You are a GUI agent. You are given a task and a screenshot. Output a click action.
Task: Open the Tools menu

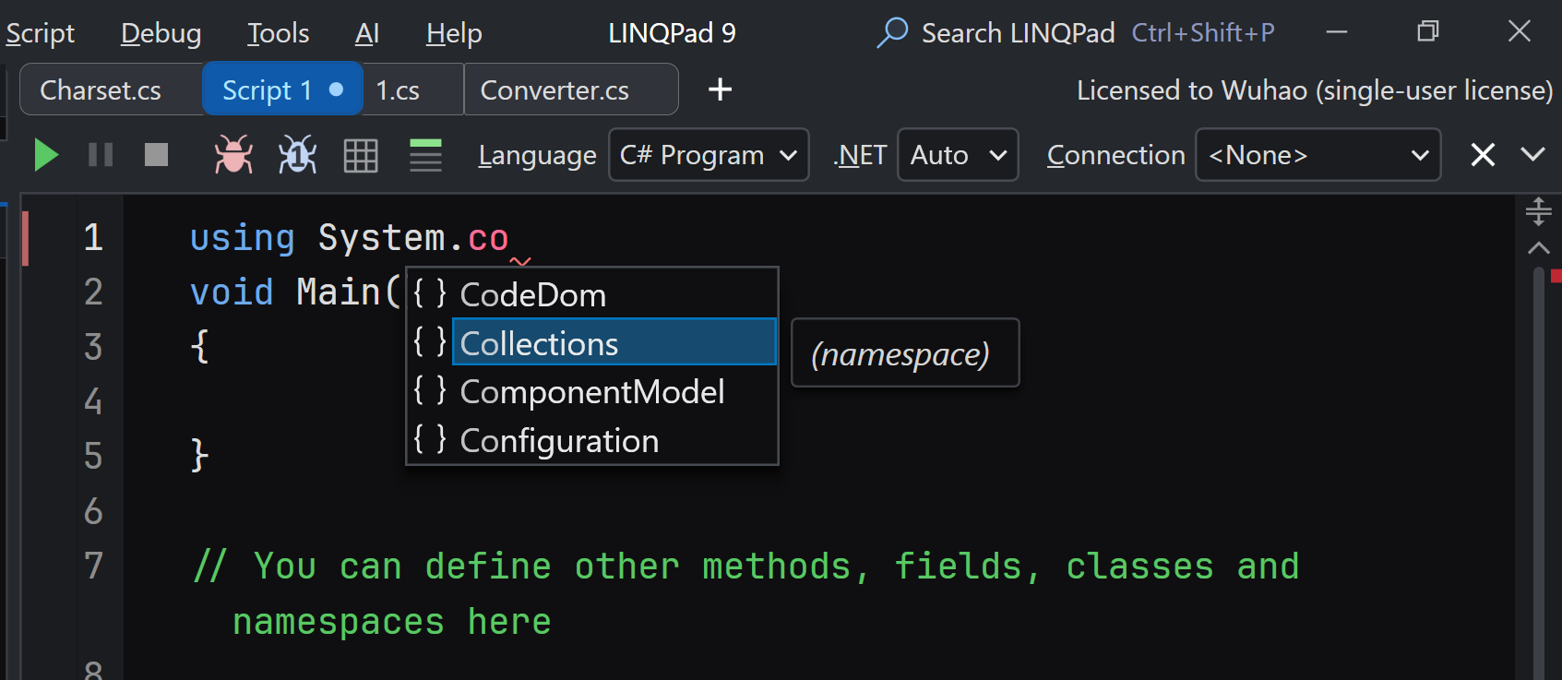(278, 34)
